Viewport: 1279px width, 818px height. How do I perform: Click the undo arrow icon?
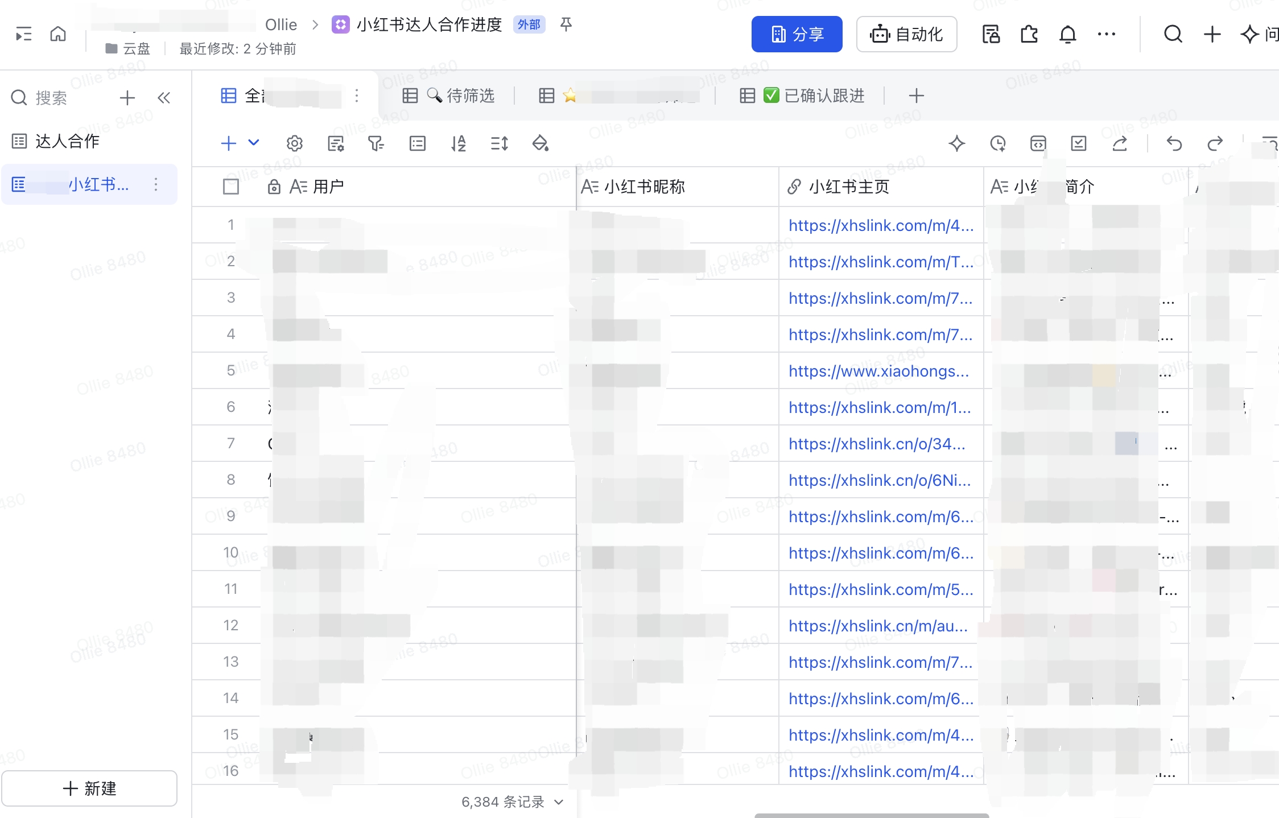click(x=1174, y=143)
